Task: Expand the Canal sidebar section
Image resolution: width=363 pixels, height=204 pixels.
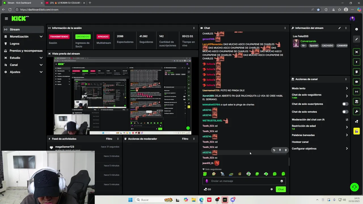Action: pos(41,65)
